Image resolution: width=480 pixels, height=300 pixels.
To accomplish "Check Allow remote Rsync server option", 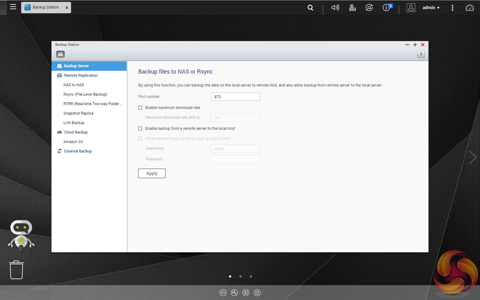I will (140, 139).
